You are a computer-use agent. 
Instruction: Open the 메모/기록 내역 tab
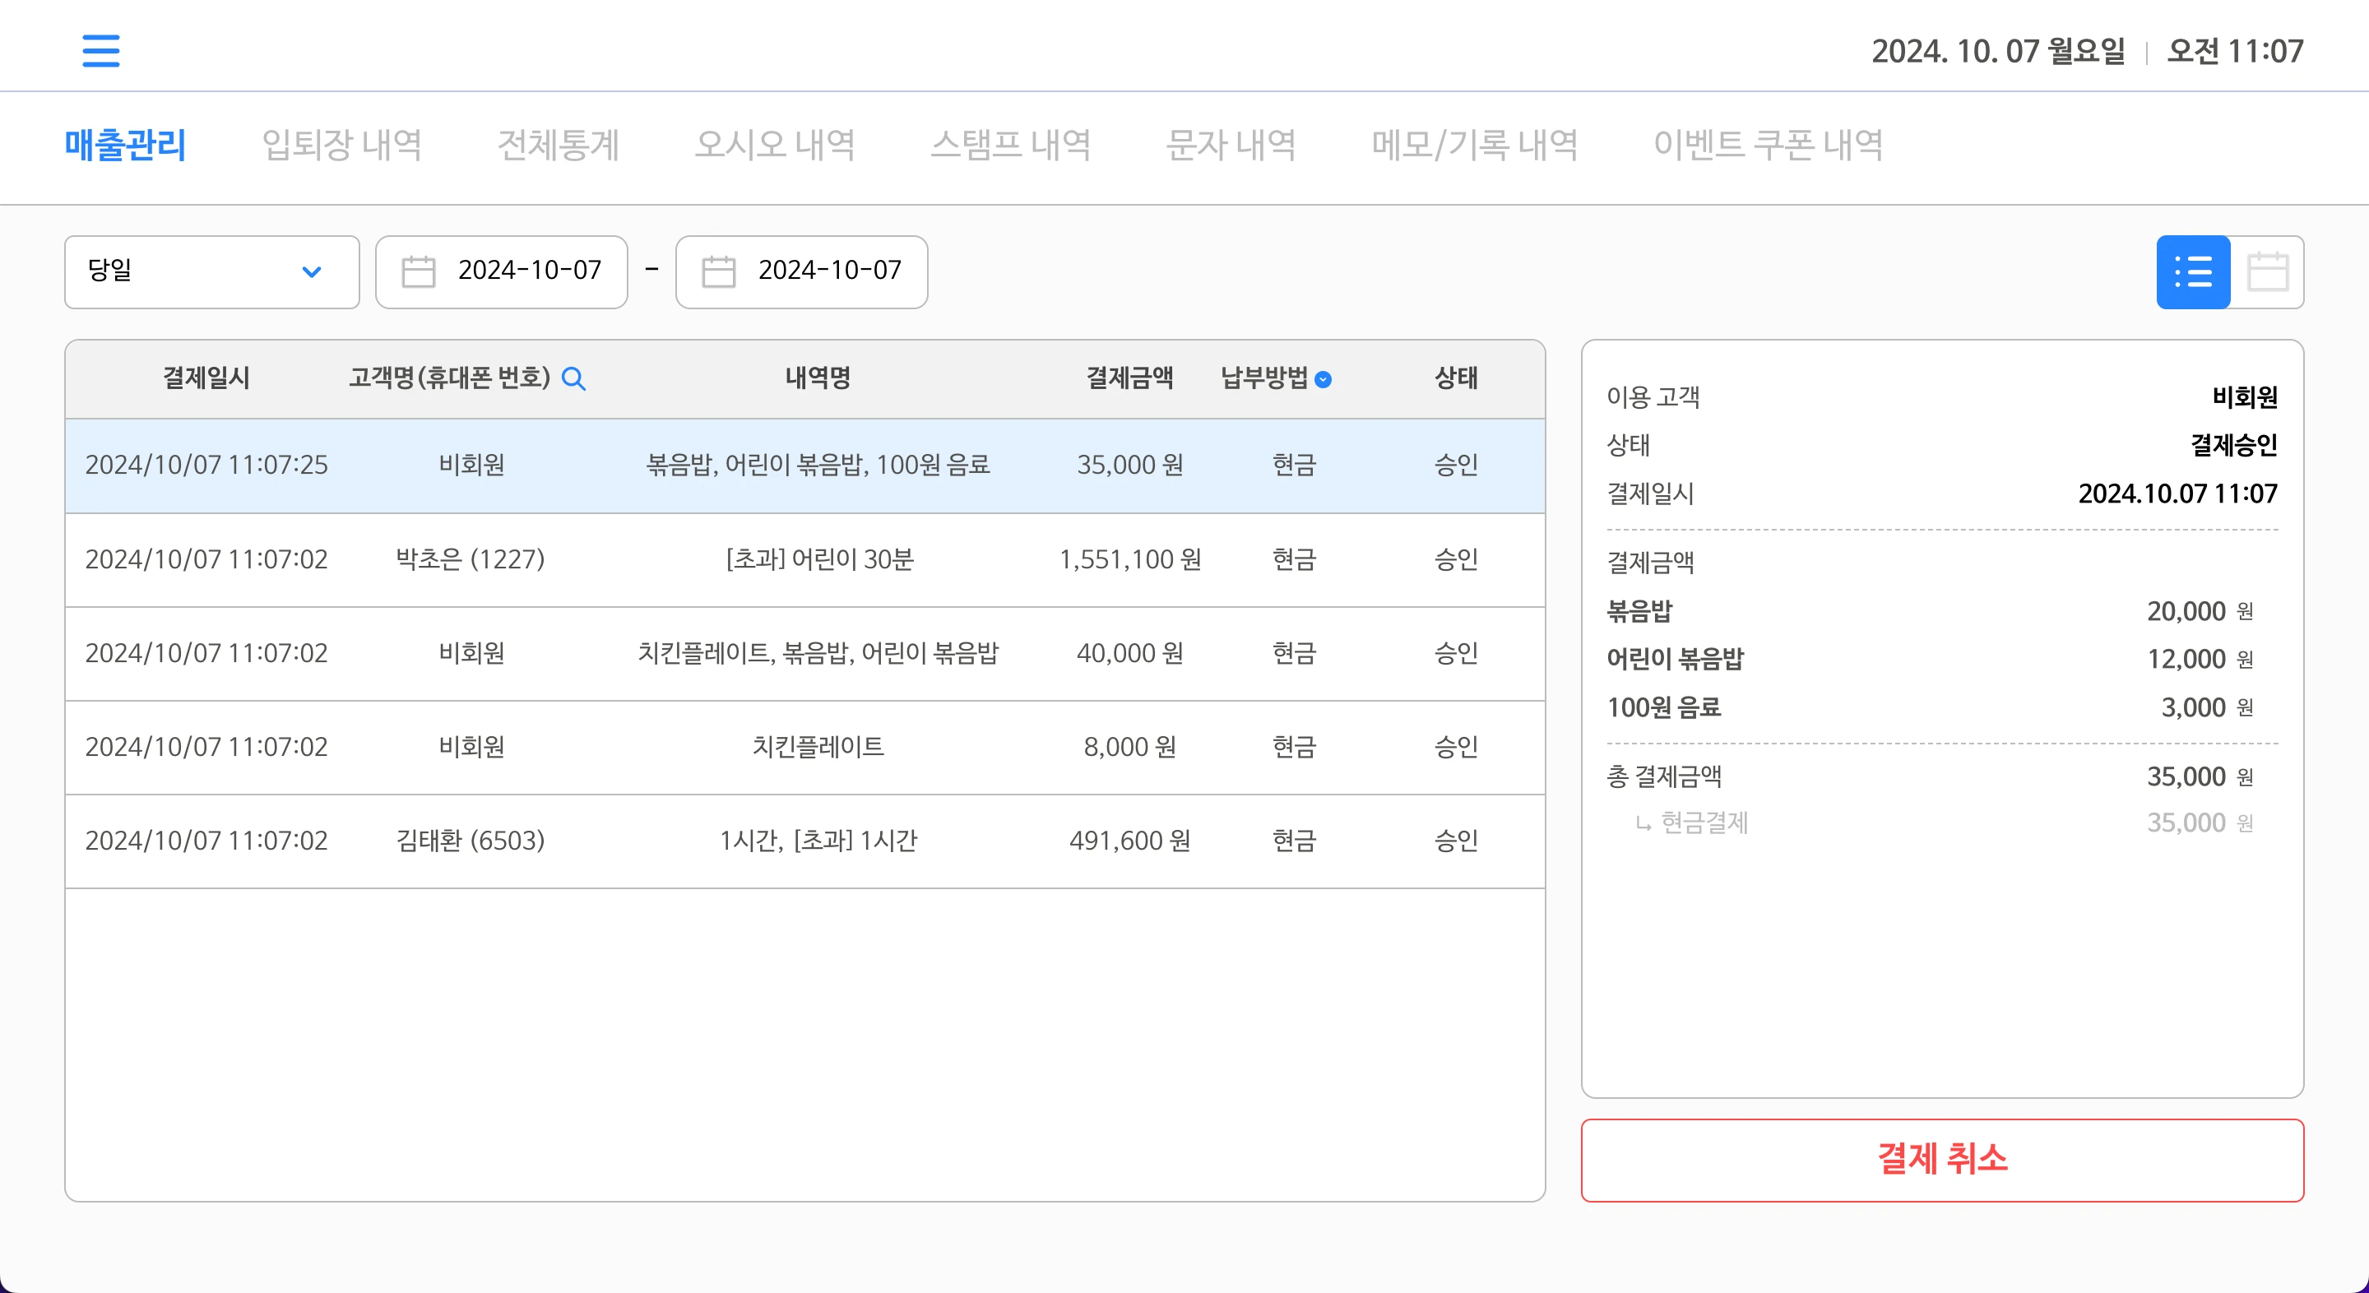click(1474, 146)
